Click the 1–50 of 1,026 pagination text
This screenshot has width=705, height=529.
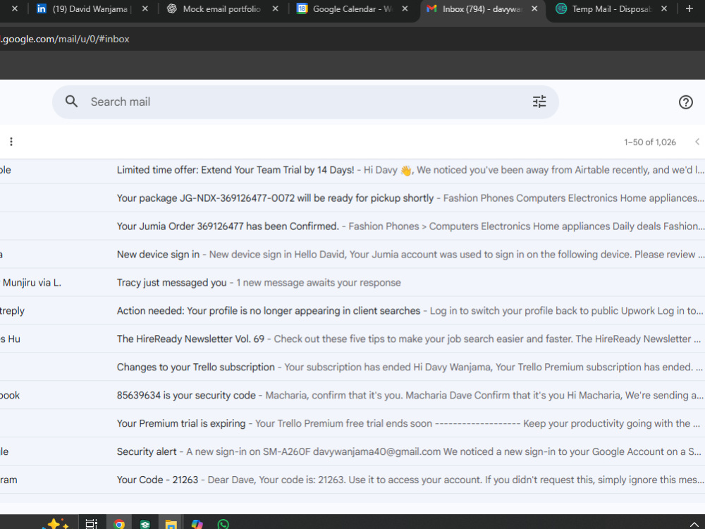[649, 142]
